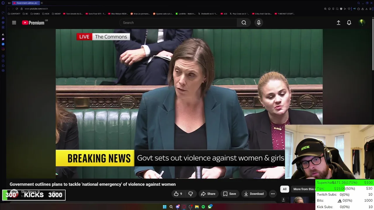Image resolution: width=374 pixels, height=210 pixels.
Task: Open the YouTube create/upload icon
Action: pos(338,22)
